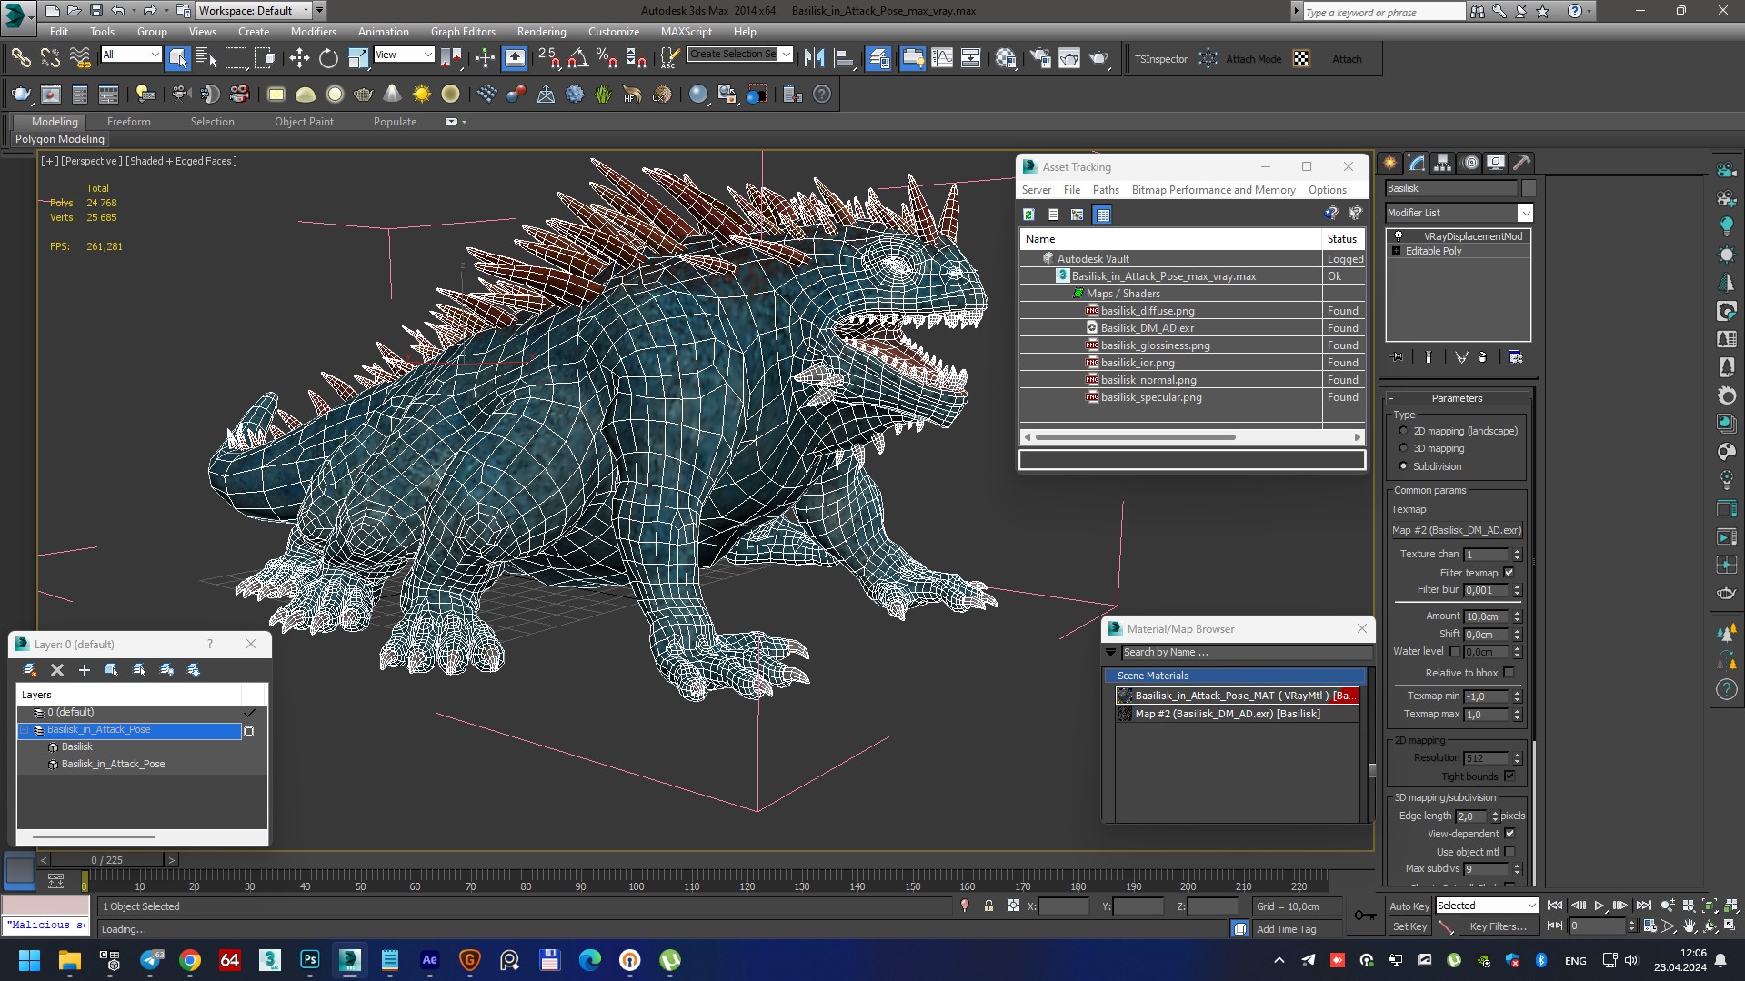The width and height of the screenshot is (1745, 981).
Task: Toggle the Angle Snap icon
Action: [x=577, y=59]
